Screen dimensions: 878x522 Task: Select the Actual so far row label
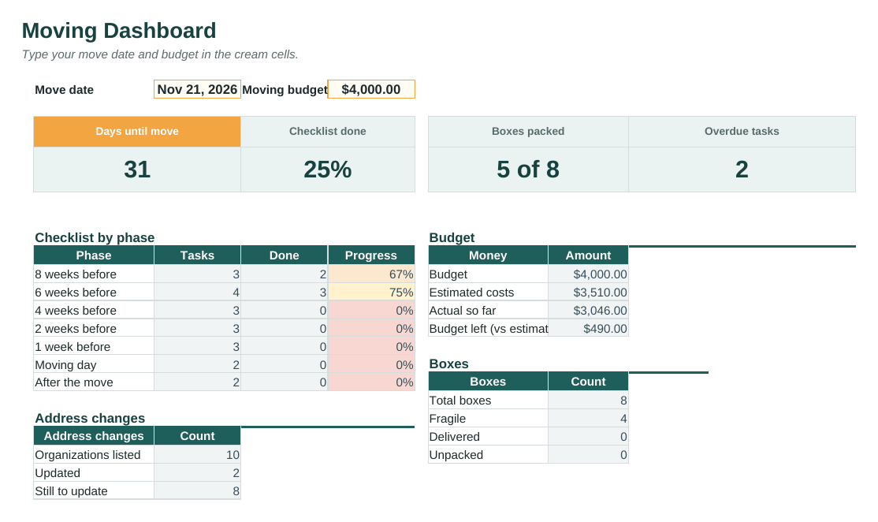coord(488,311)
